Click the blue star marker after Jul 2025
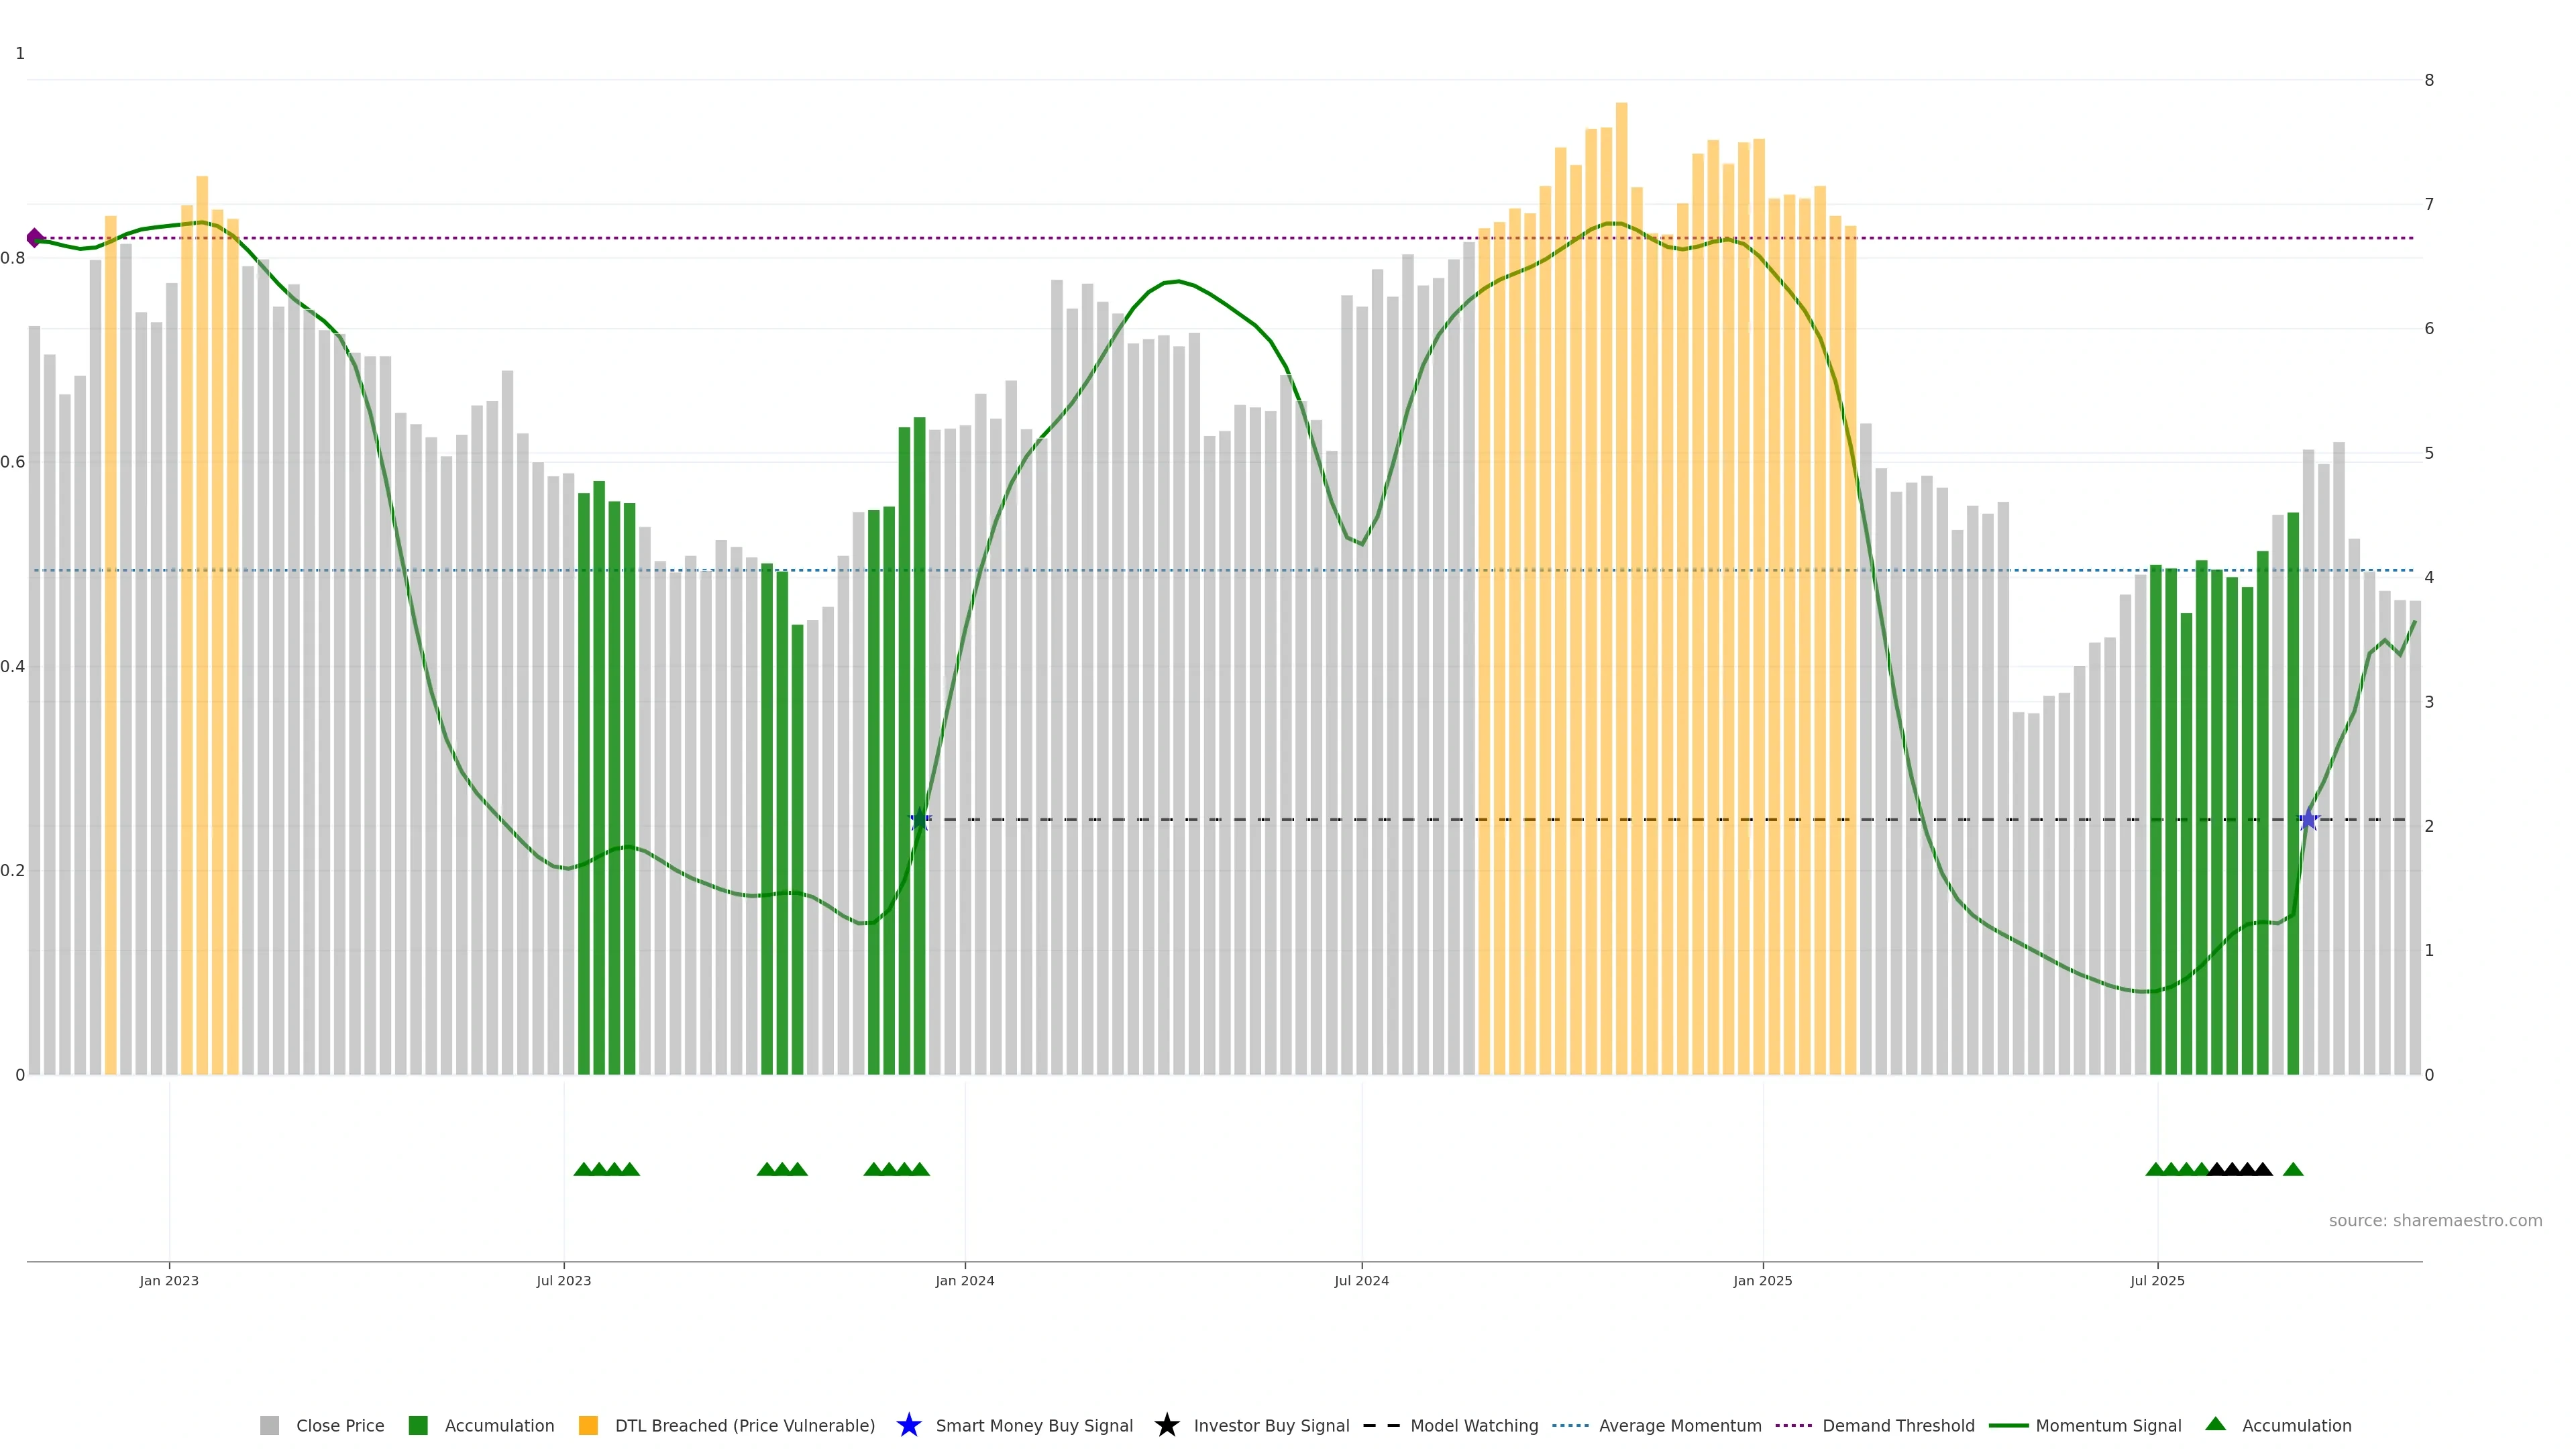The width and height of the screenshot is (2576, 1449). [x=2308, y=820]
